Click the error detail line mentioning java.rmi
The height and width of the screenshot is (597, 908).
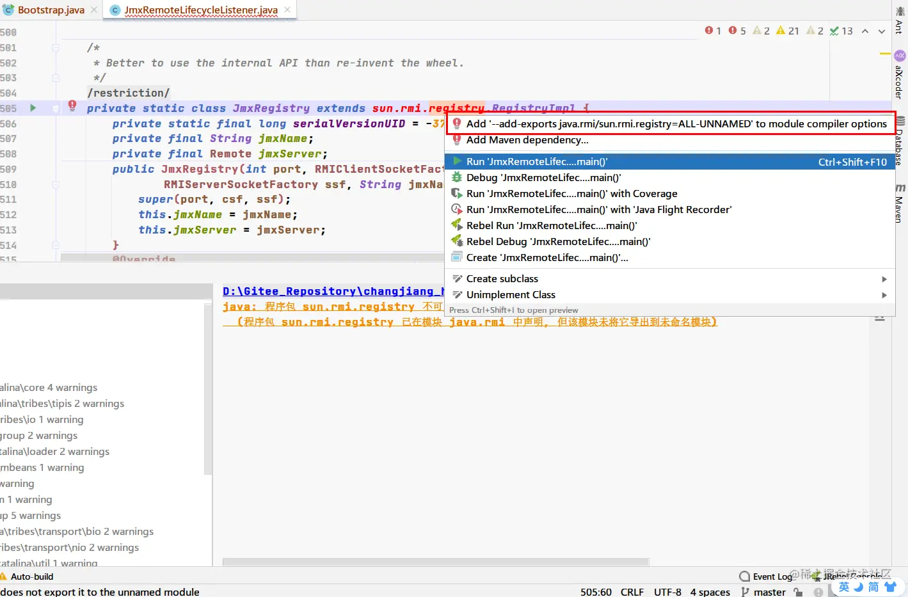click(477, 322)
